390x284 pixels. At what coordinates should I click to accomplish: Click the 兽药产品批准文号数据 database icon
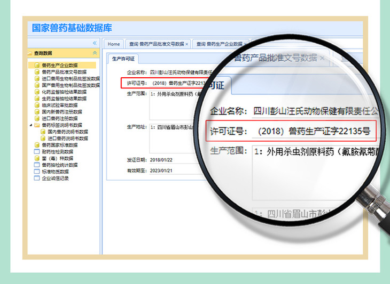click(x=37, y=72)
